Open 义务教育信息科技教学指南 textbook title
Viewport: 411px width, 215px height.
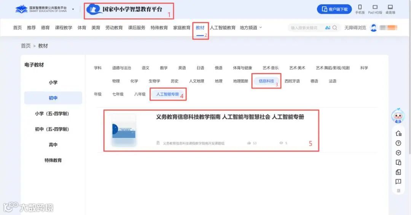click(230, 117)
